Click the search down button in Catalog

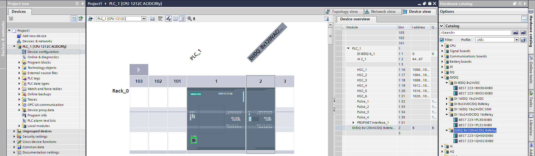[515, 33]
